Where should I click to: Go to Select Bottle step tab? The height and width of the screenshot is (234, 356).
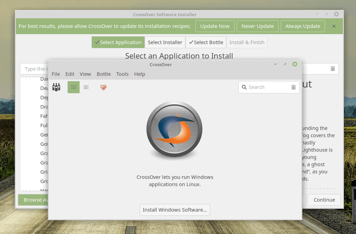pyautogui.click(x=206, y=42)
